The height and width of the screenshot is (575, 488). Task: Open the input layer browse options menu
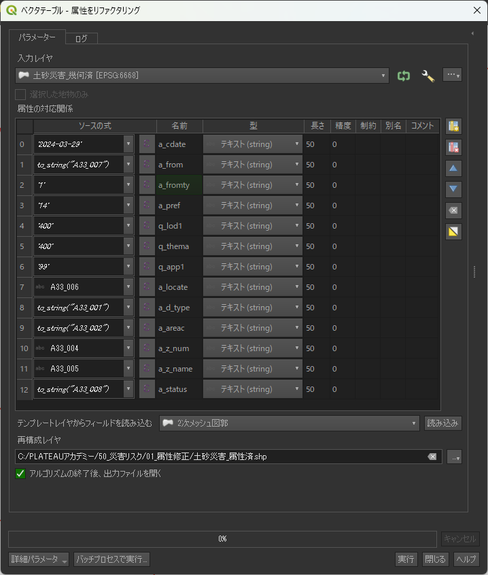pos(452,75)
